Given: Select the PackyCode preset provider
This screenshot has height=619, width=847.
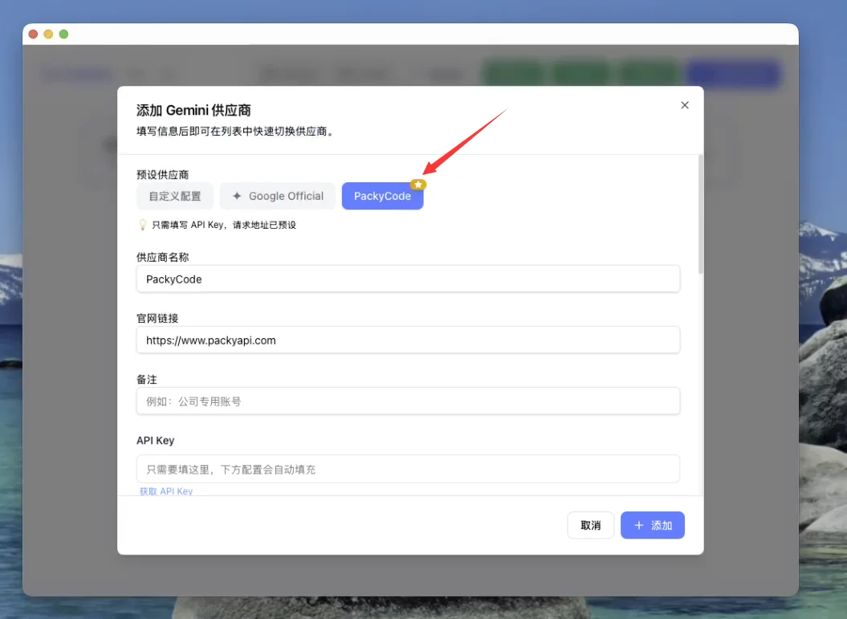Looking at the screenshot, I should click(x=383, y=196).
